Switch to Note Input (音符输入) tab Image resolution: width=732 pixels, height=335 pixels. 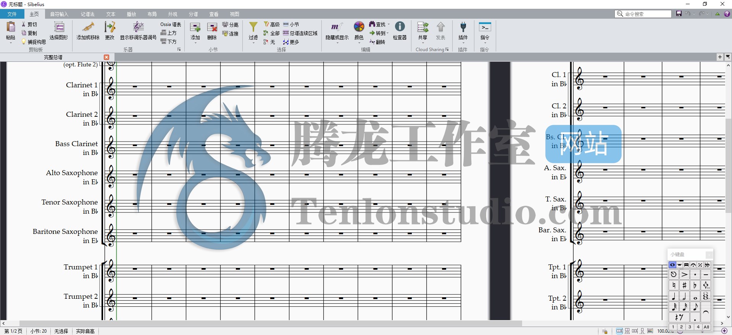pos(59,14)
